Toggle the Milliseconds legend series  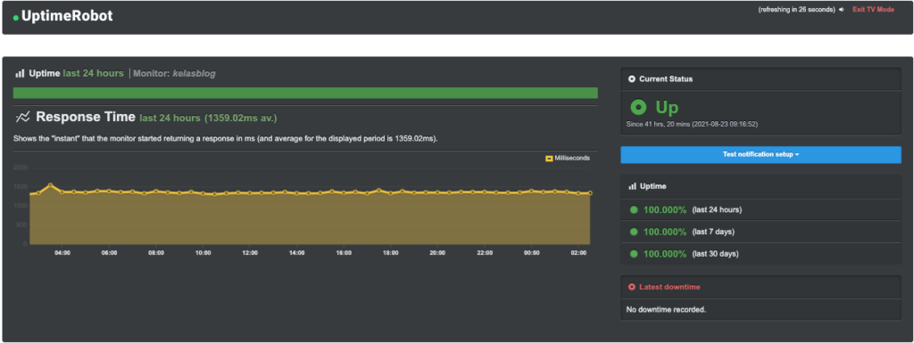[567, 158]
